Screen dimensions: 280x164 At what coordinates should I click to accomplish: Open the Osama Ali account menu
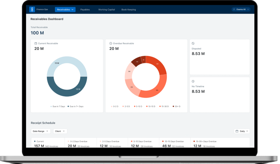pyautogui.click(x=241, y=10)
